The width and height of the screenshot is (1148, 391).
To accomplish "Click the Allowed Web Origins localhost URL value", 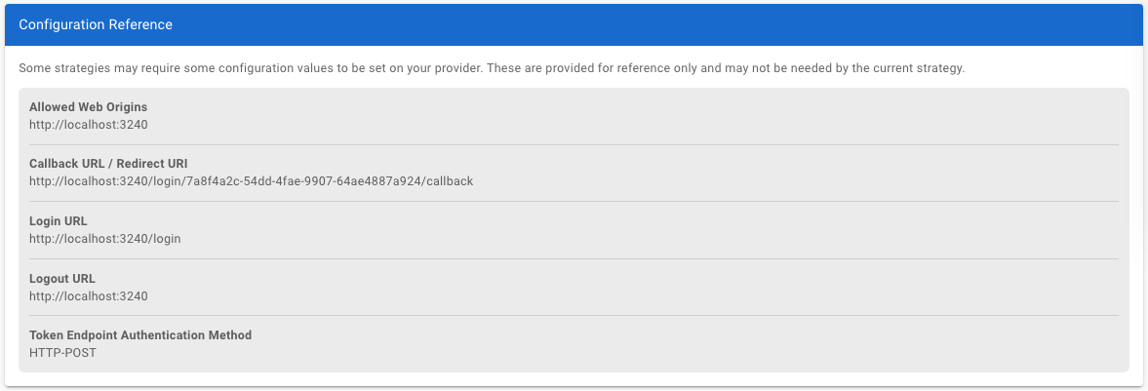I will click(x=88, y=124).
